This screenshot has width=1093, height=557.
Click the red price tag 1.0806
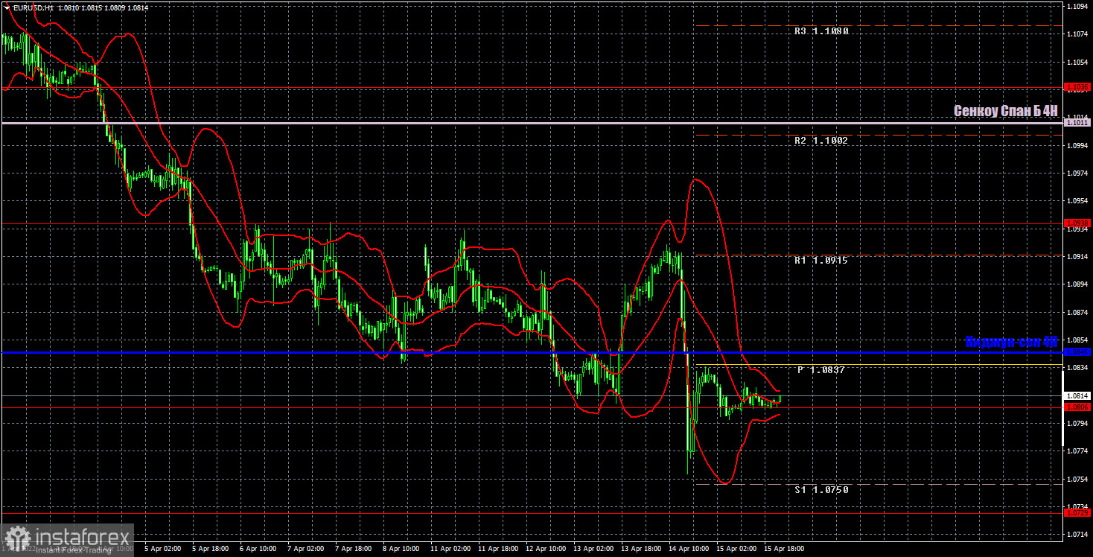pos(1077,407)
